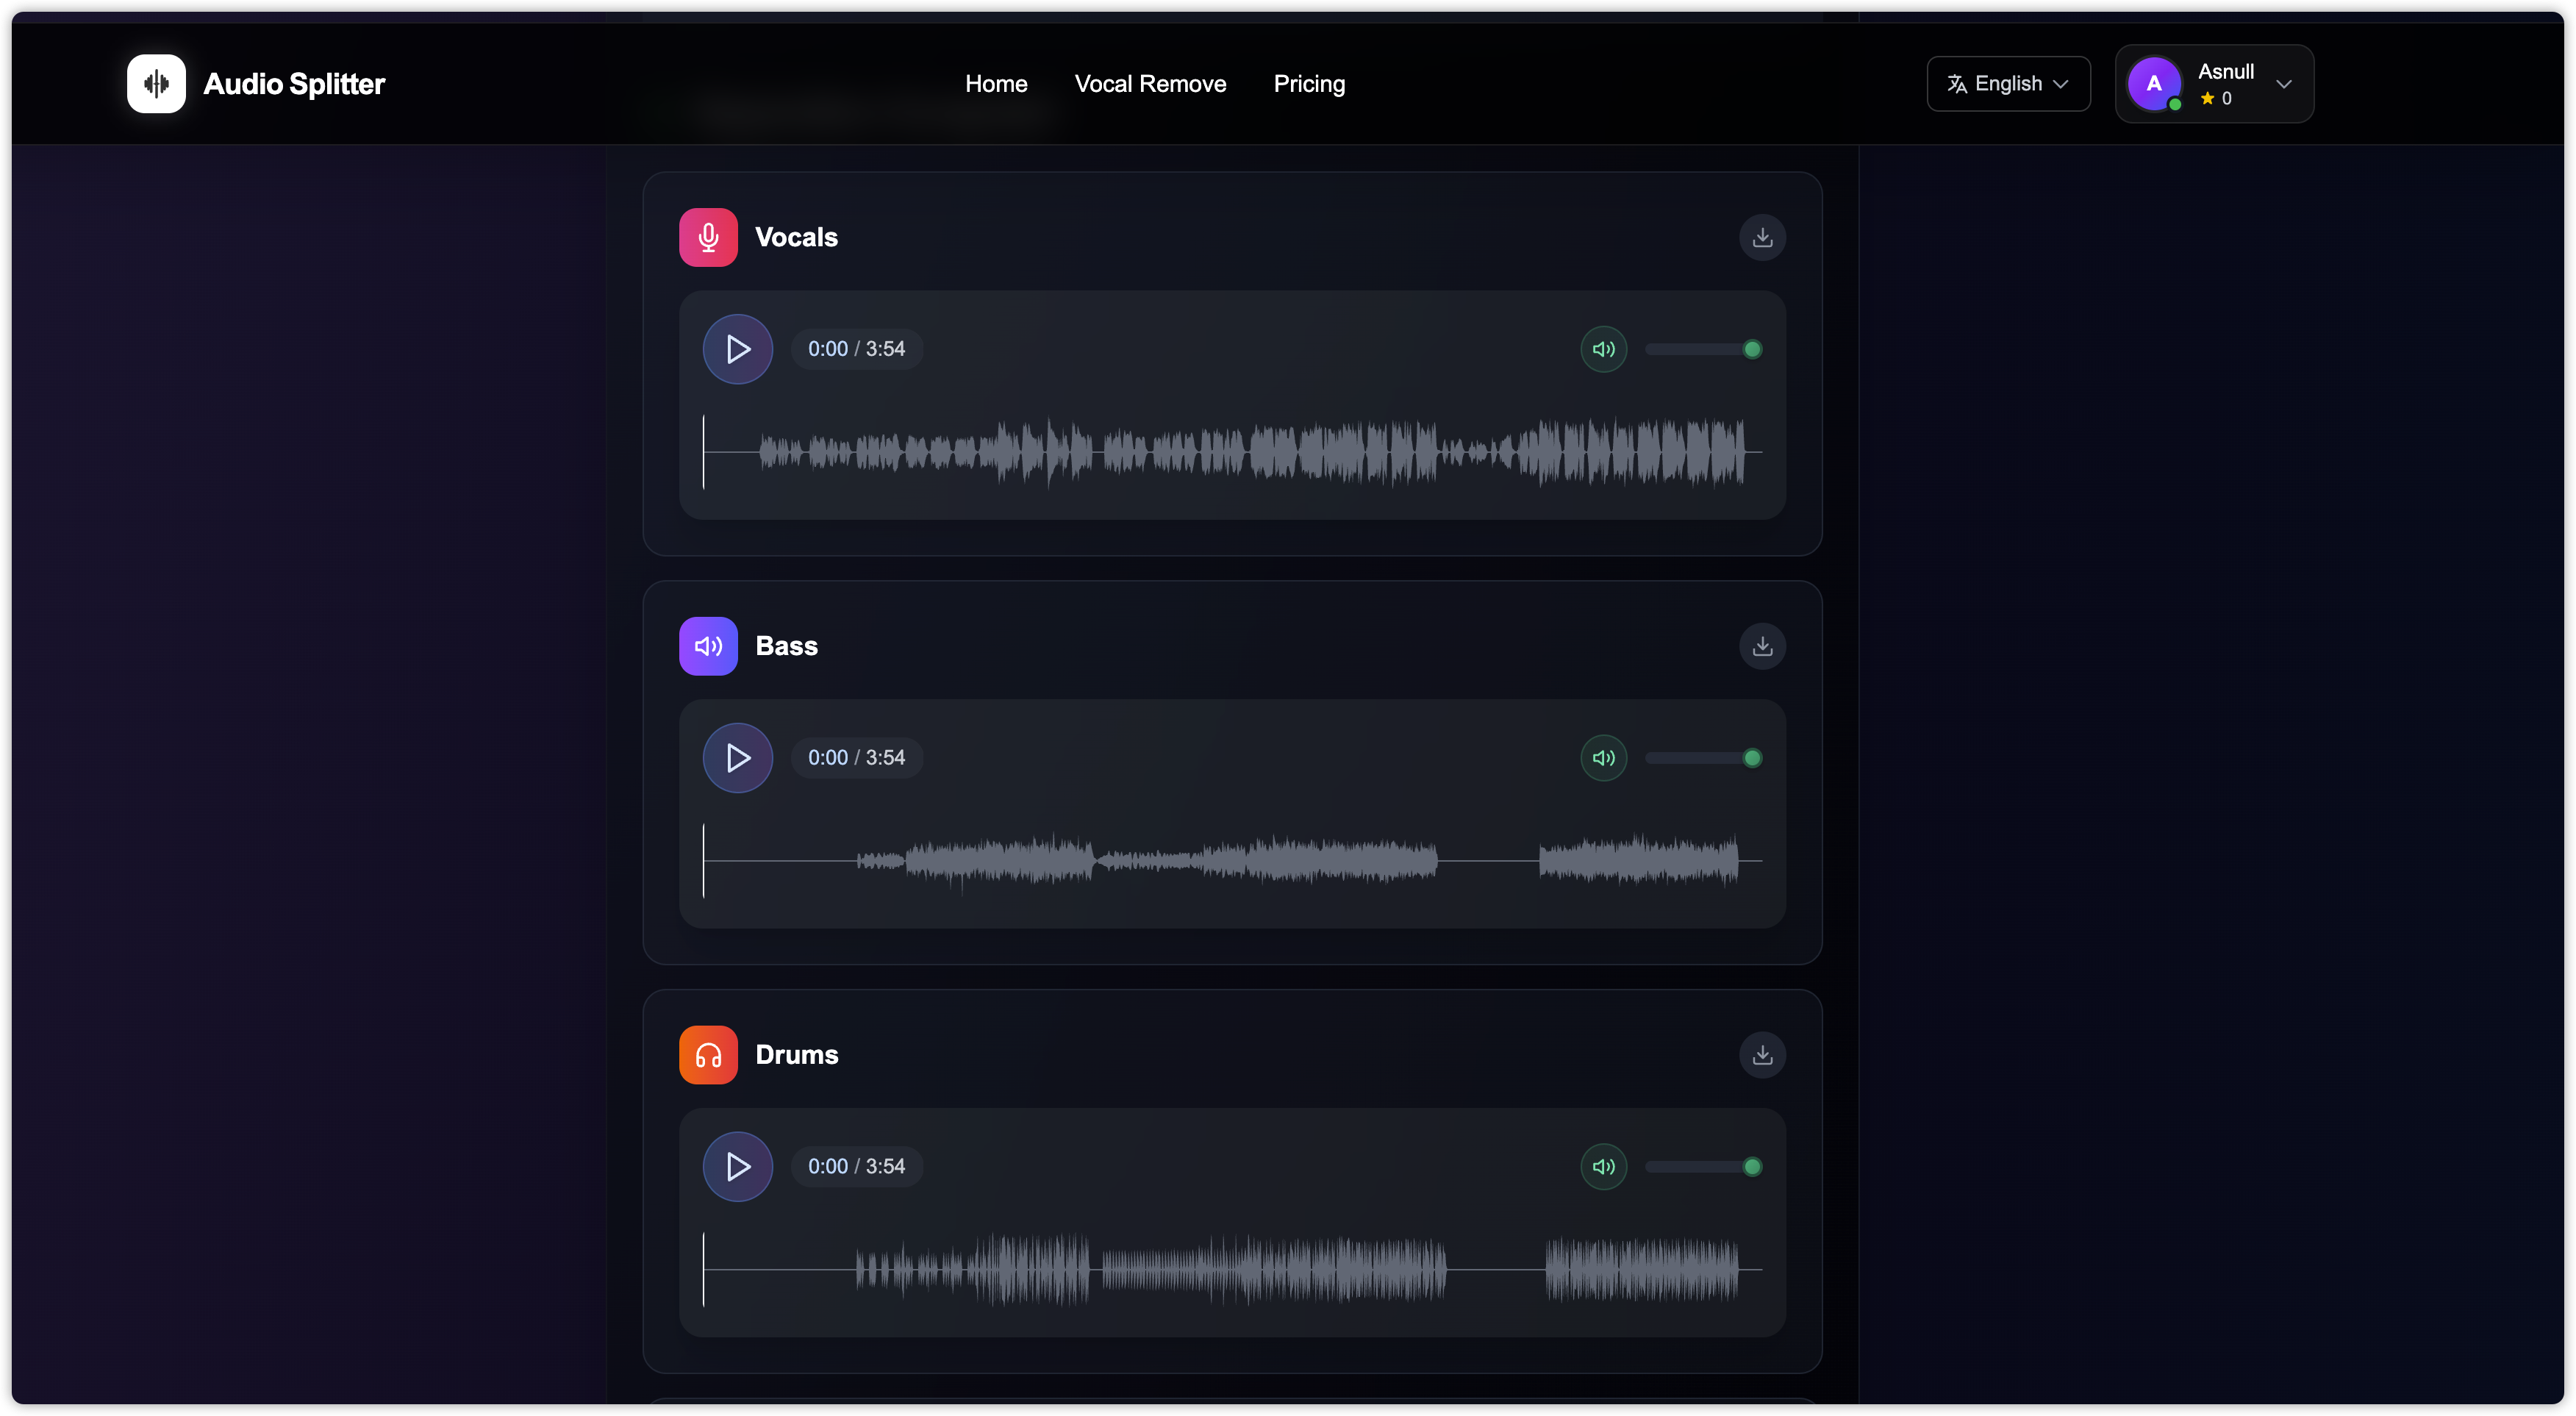Click the Vocals track title

(796, 237)
